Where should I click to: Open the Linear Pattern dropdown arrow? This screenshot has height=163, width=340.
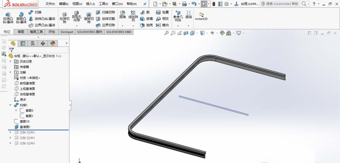tap(133, 26)
